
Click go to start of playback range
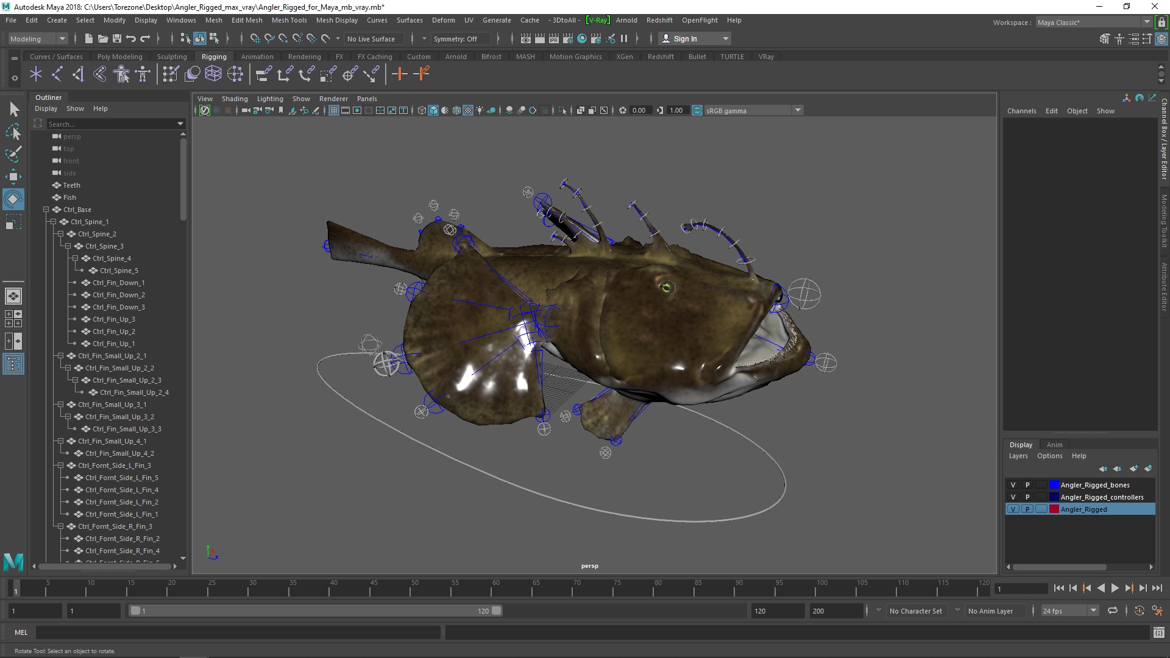pos(1058,588)
